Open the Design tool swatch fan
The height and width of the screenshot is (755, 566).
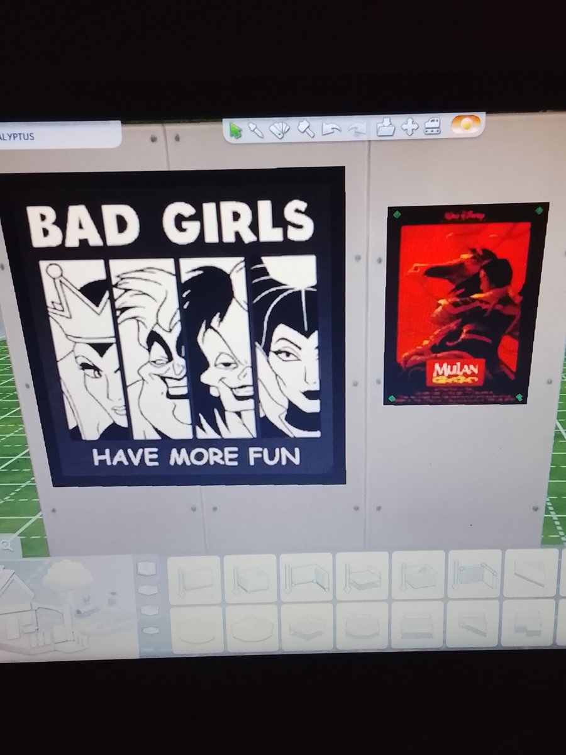(x=279, y=129)
